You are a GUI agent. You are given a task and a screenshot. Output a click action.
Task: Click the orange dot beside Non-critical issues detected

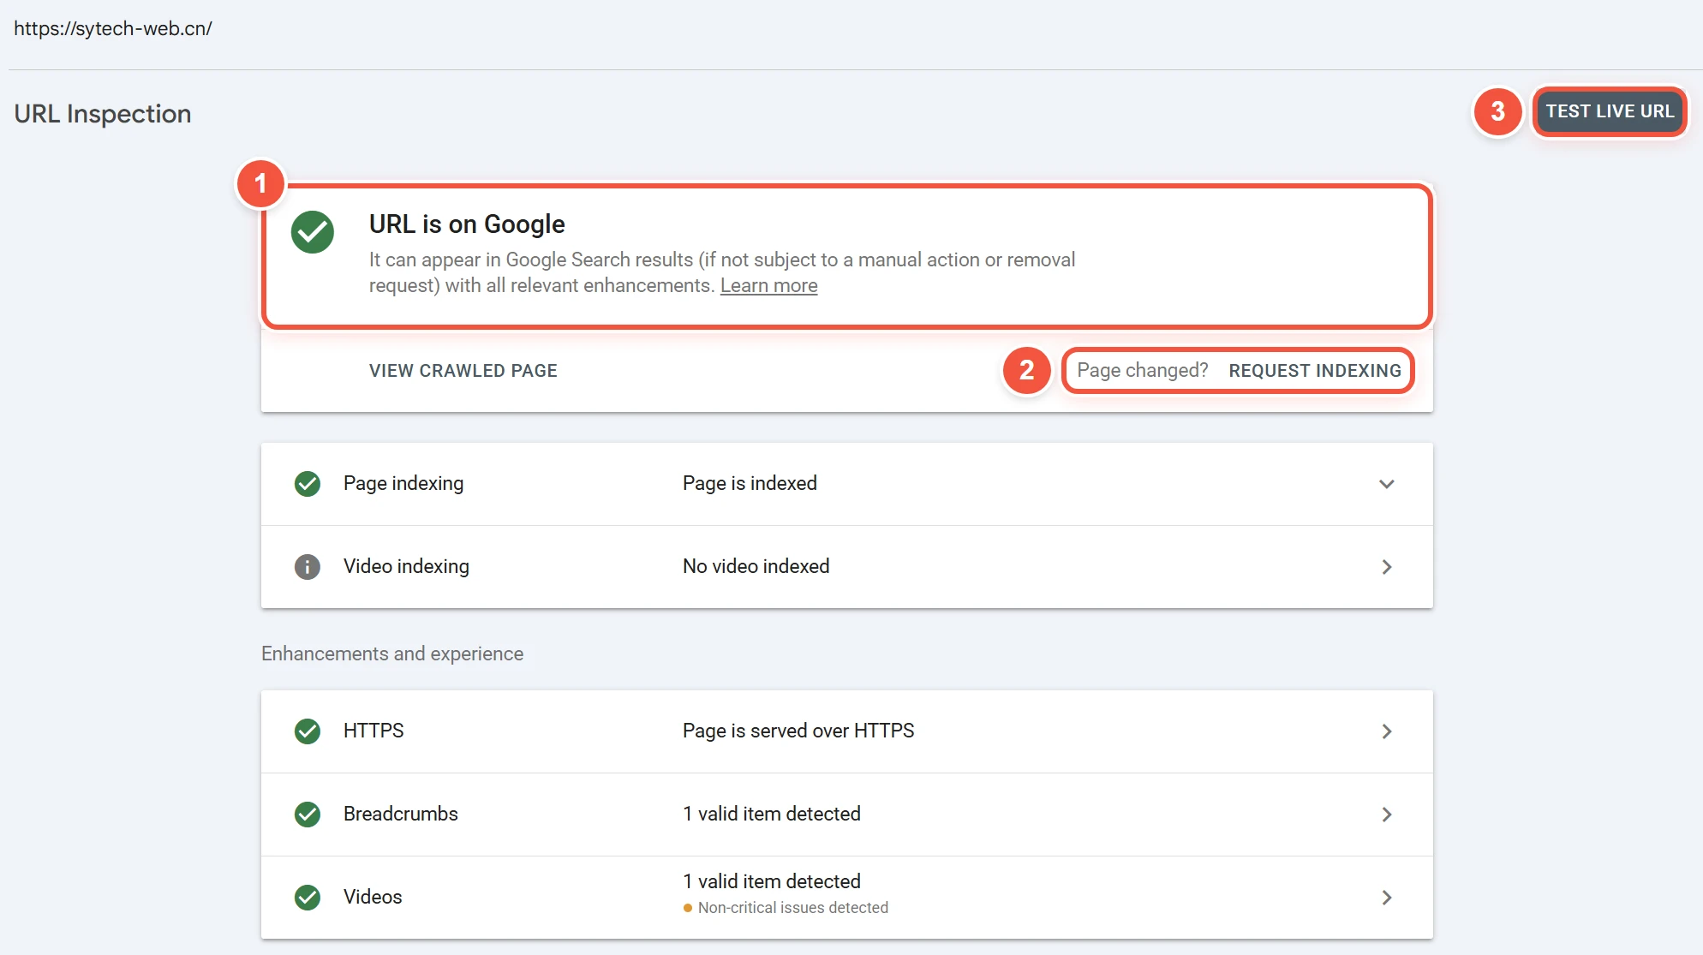(x=688, y=908)
